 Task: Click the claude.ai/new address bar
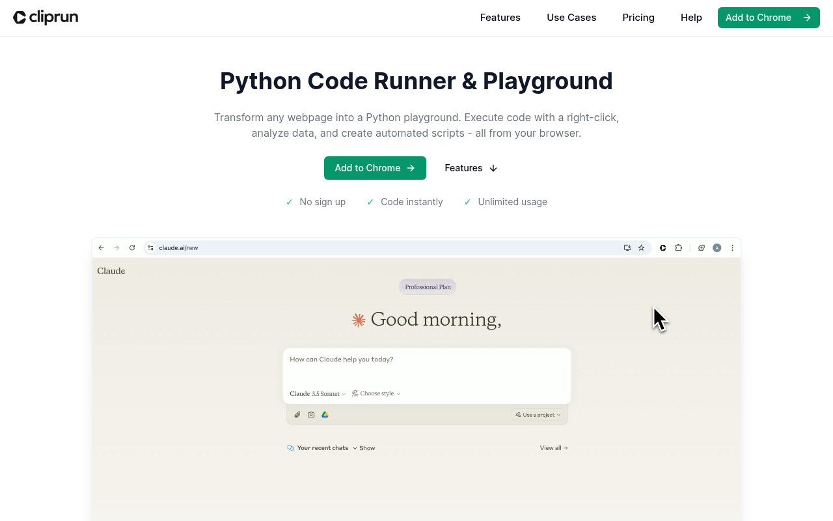tap(397, 247)
